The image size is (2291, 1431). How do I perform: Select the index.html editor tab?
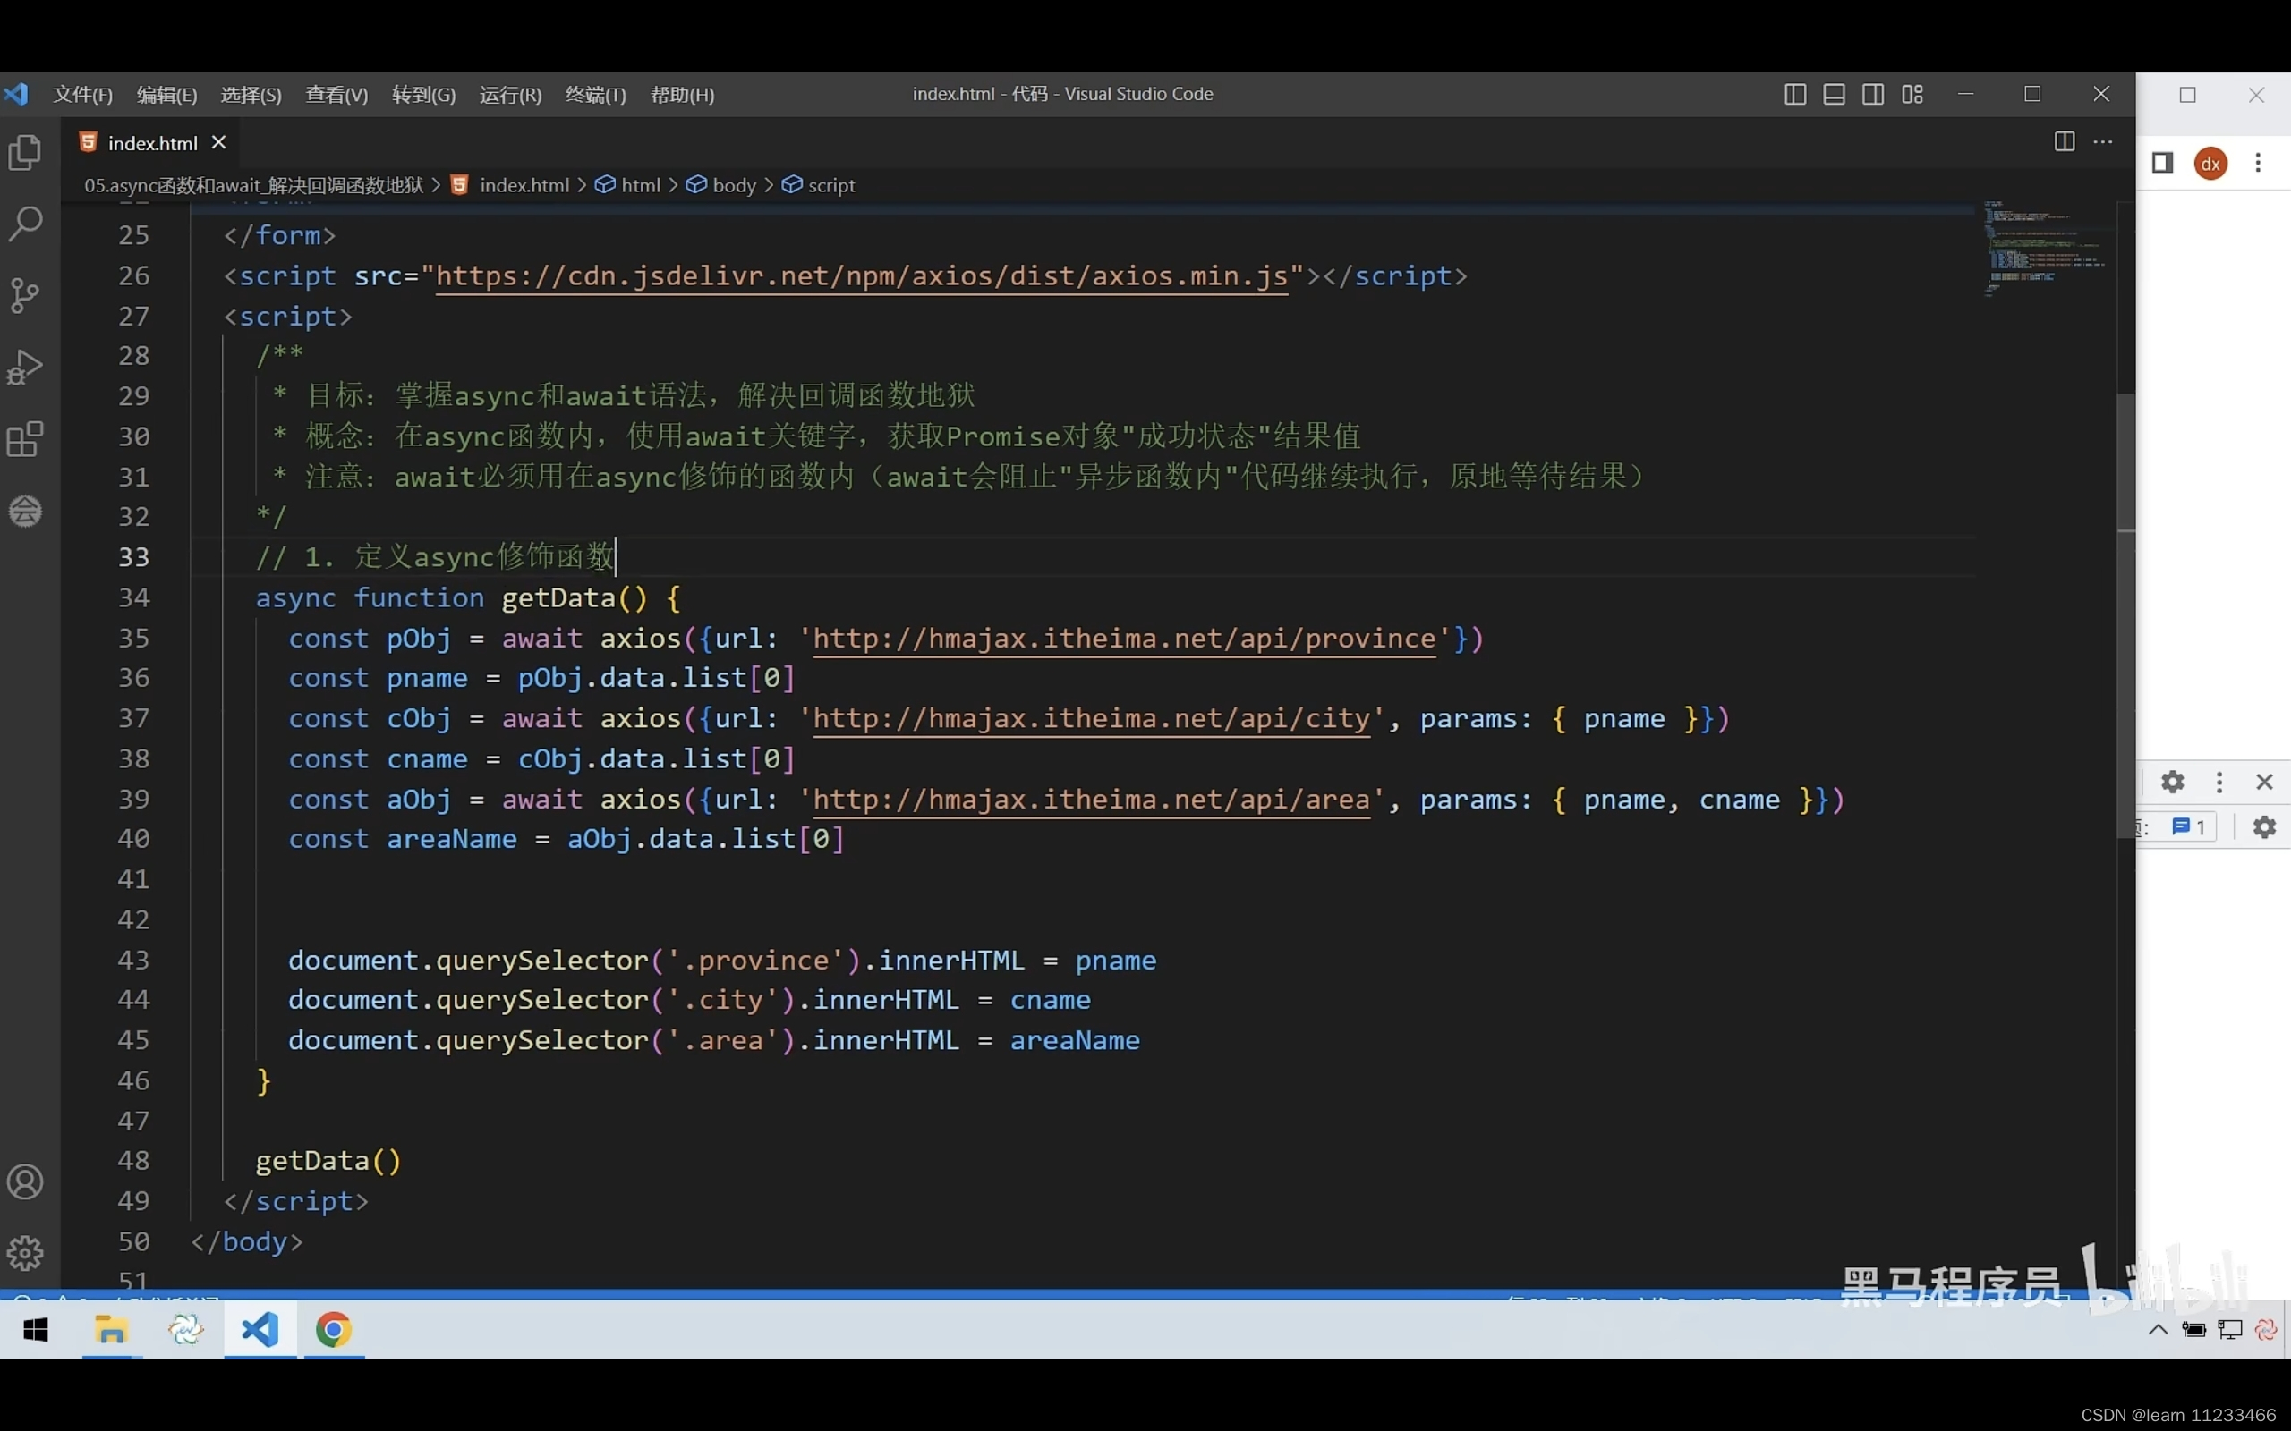tap(152, 143)
